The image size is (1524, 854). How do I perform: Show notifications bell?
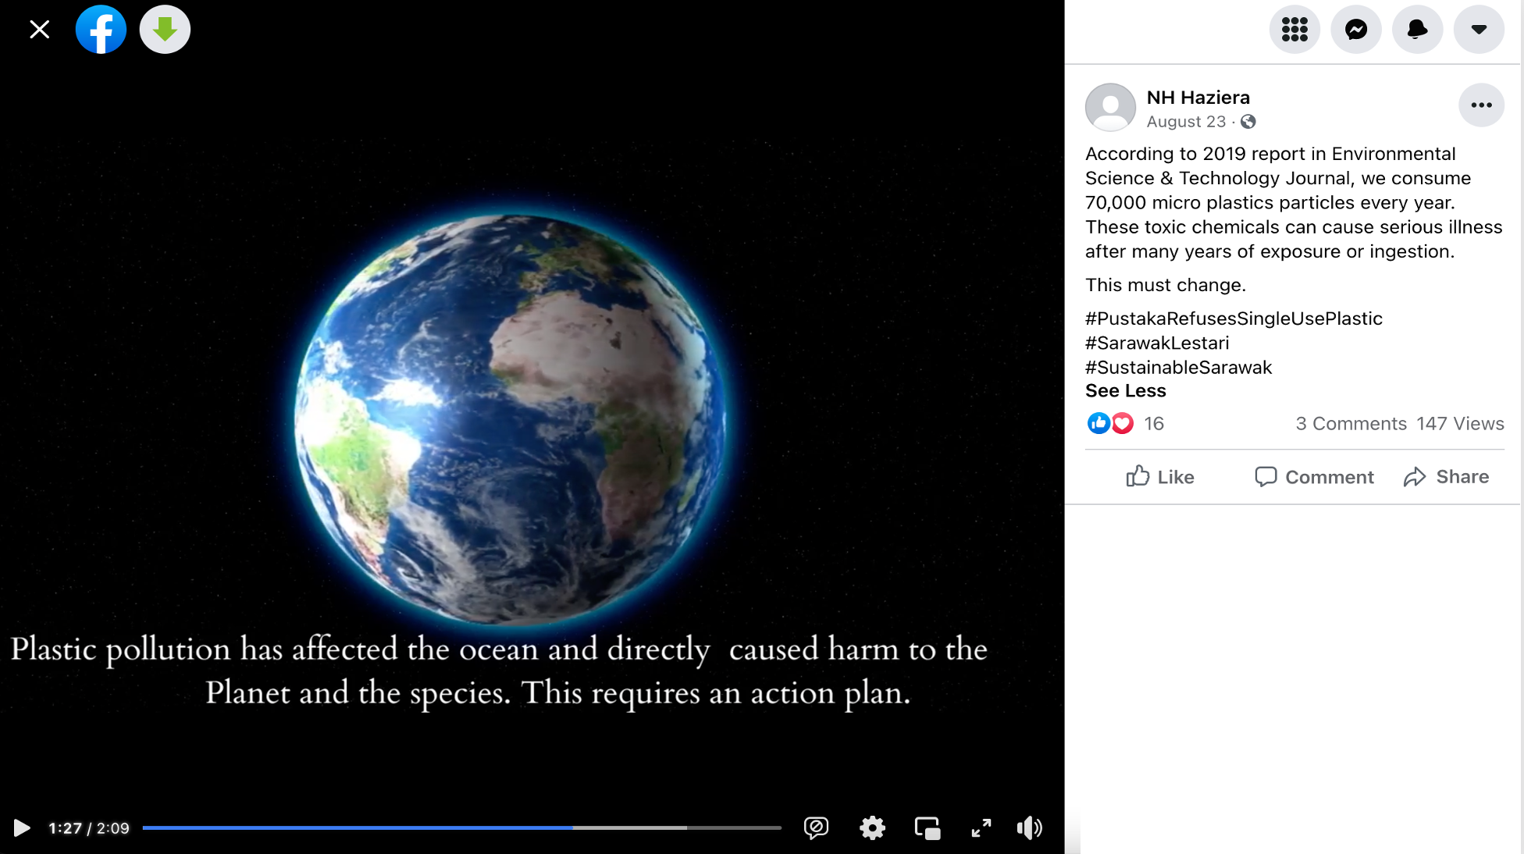[1418, 30]
